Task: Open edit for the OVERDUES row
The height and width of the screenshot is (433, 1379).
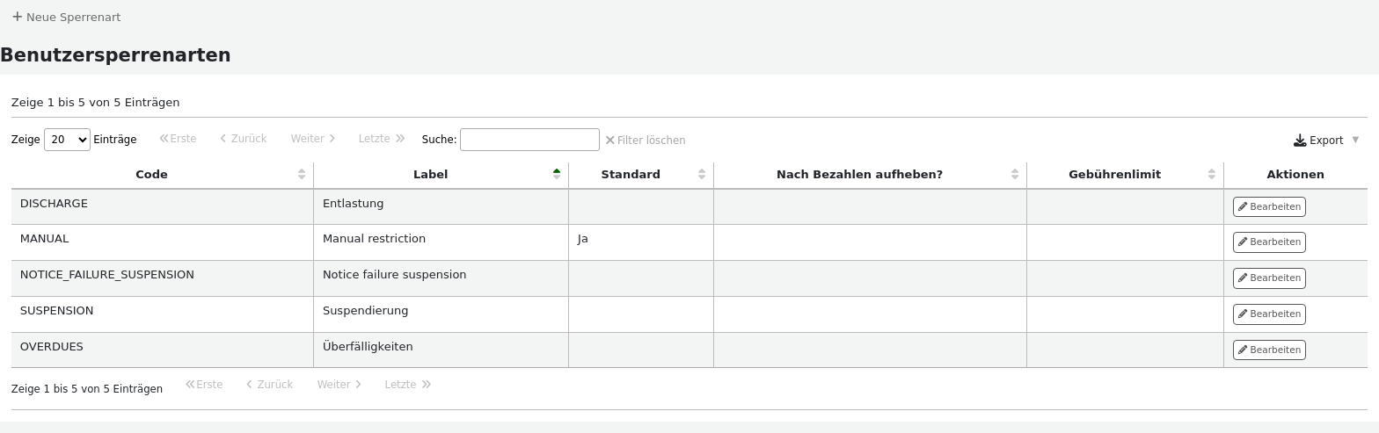Action: click(1269, 350)
